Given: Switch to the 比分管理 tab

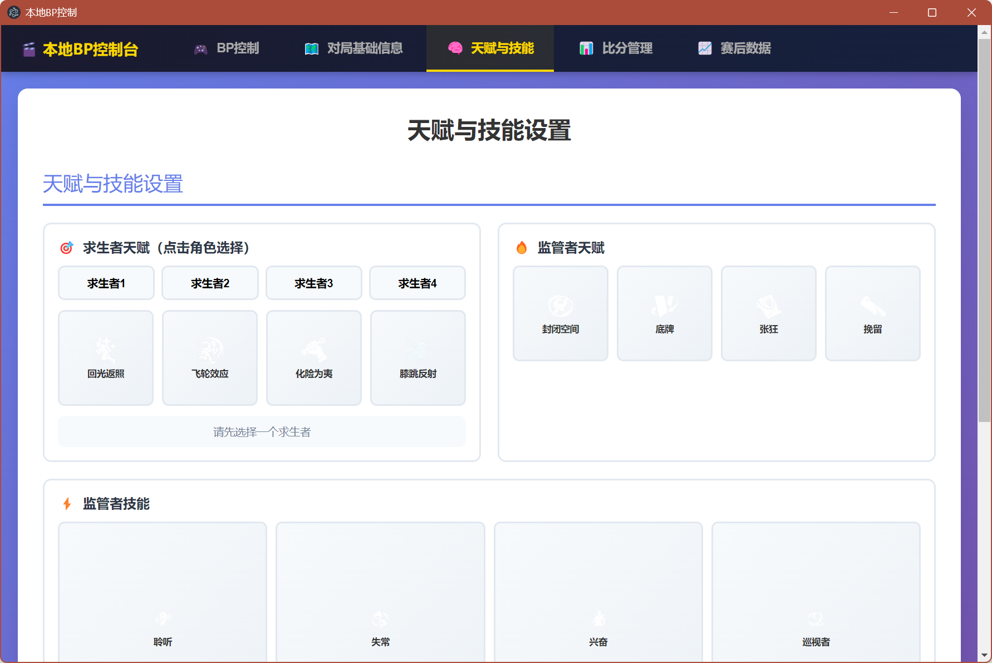Looking at the screenshot, I should click(627, 48).
